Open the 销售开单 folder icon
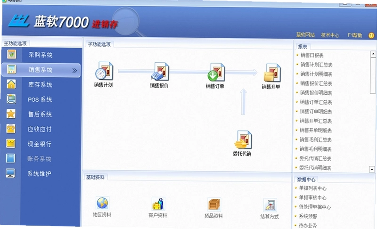The width and height of the screenshot is (377, 229). pyautogui.click(x=272, y=73)
